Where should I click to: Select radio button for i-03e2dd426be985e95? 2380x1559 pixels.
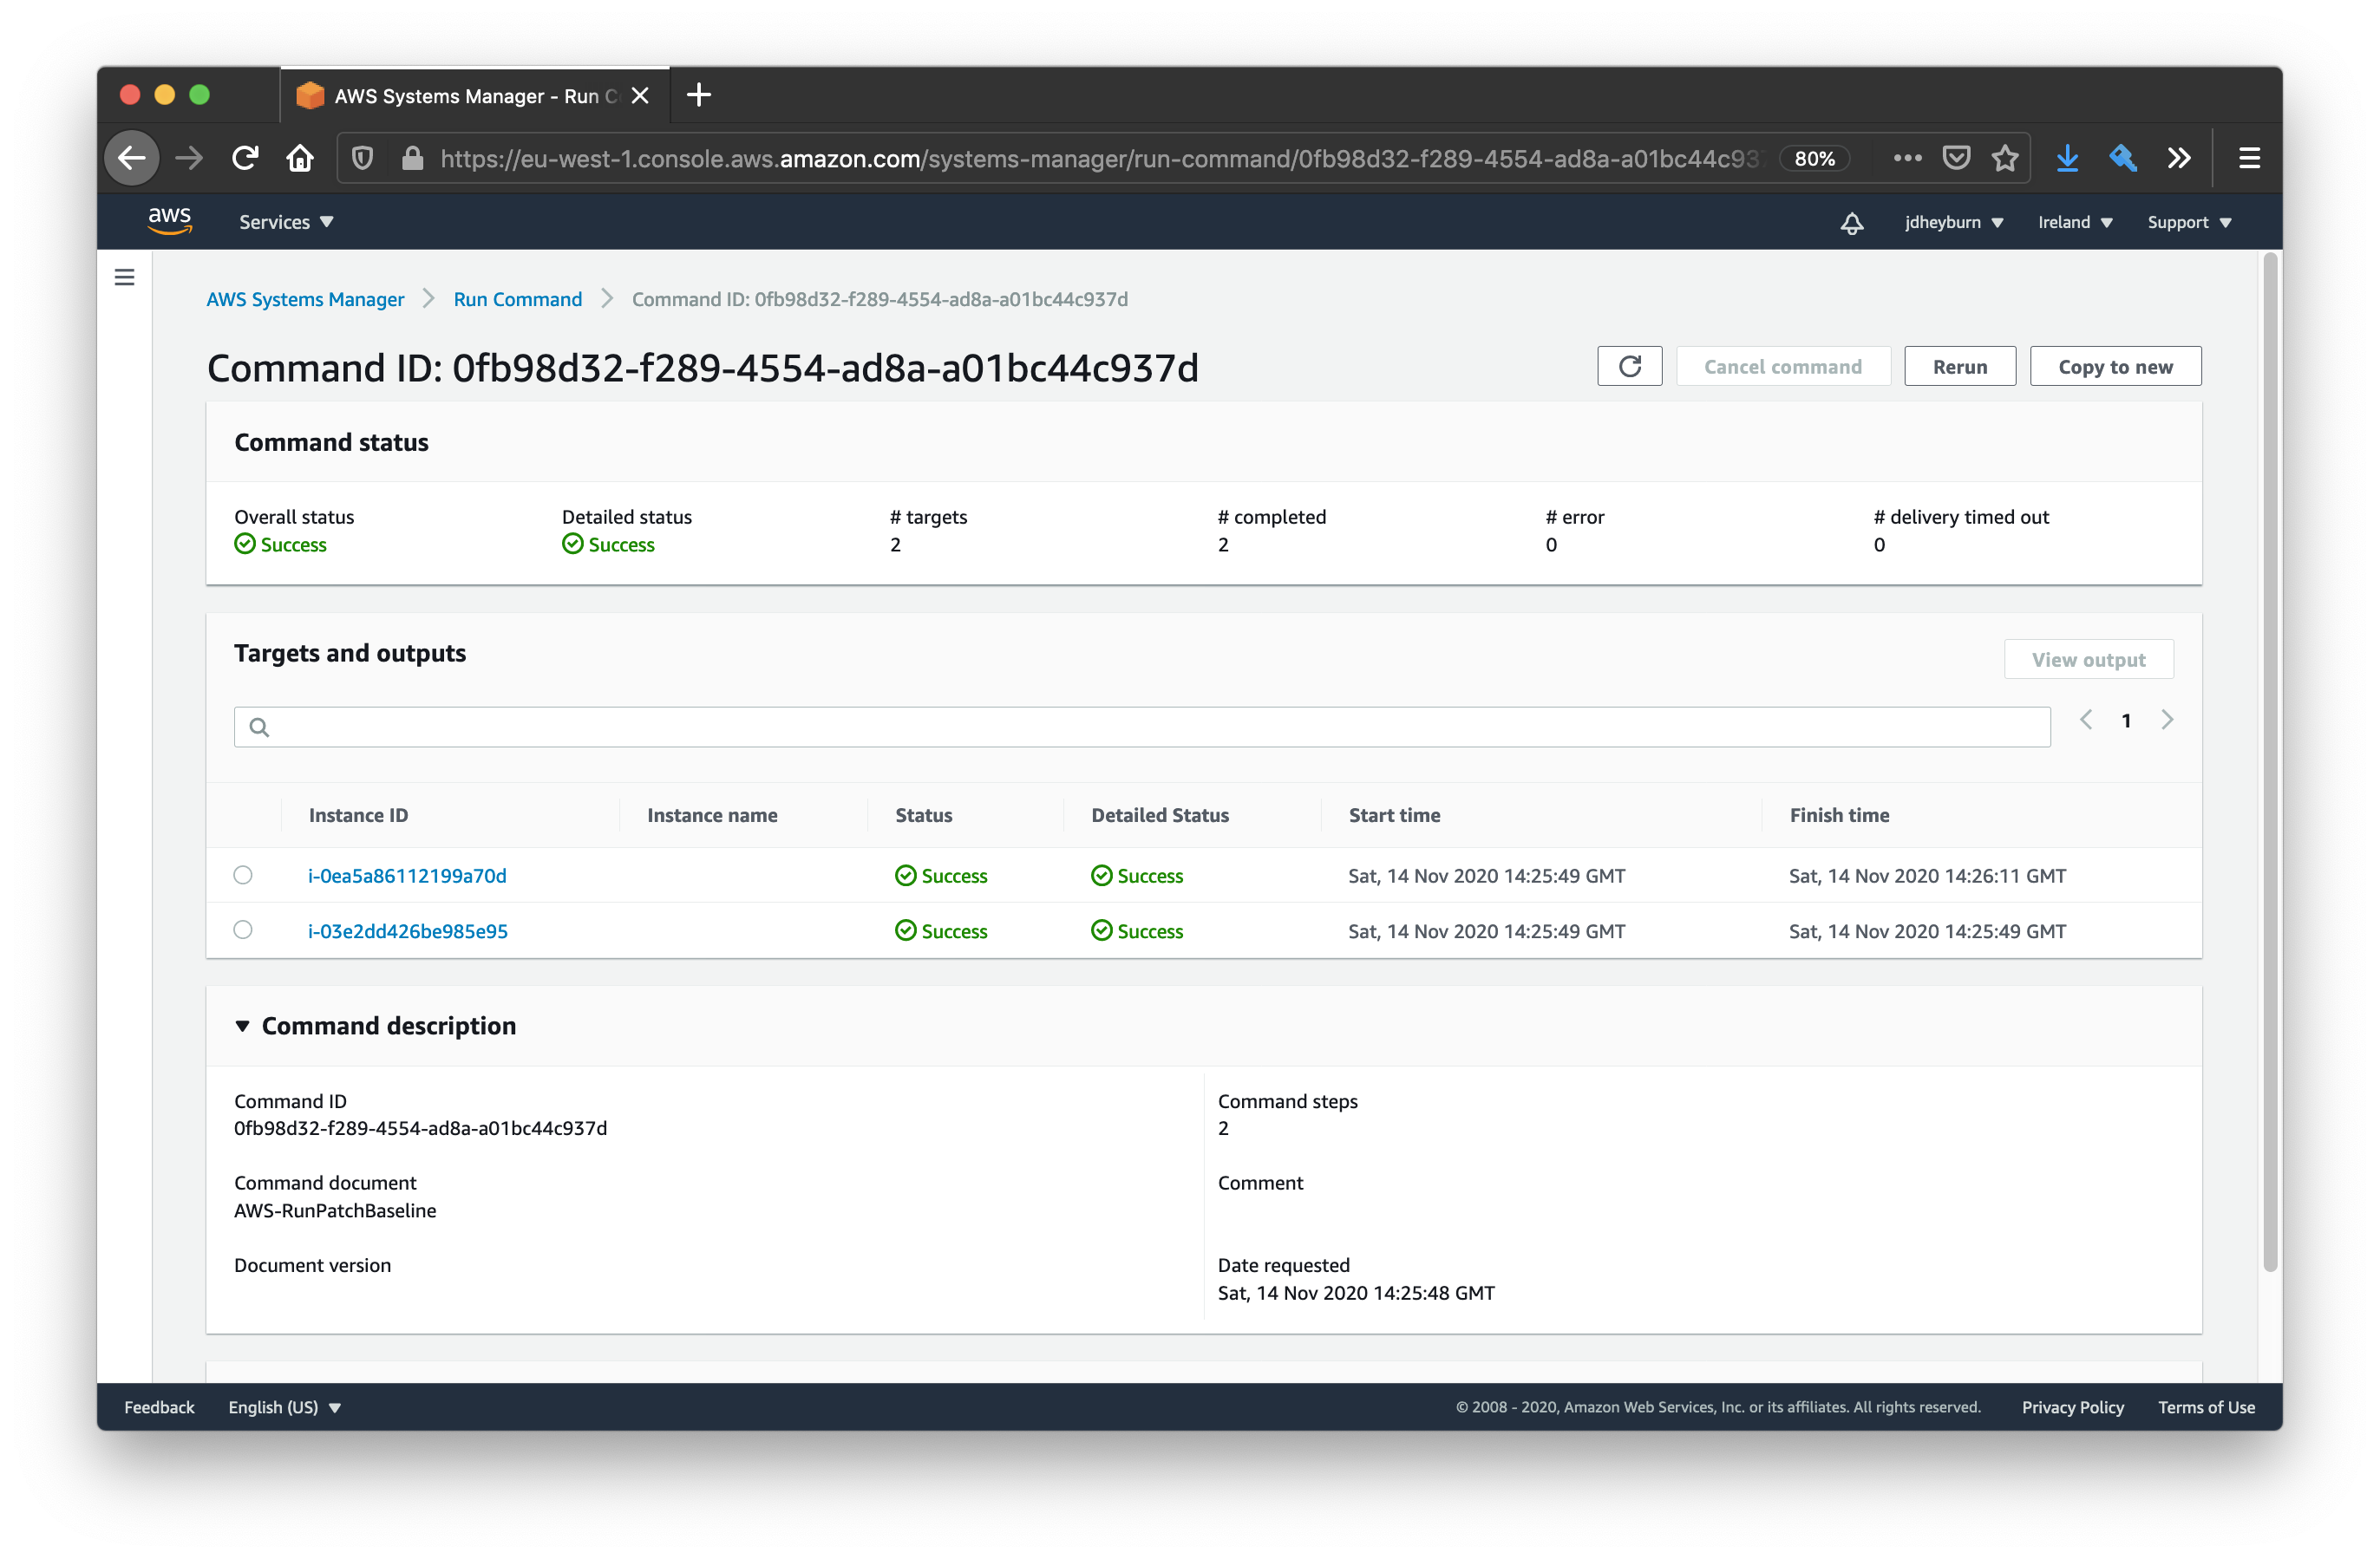click(x=243, y=930)
